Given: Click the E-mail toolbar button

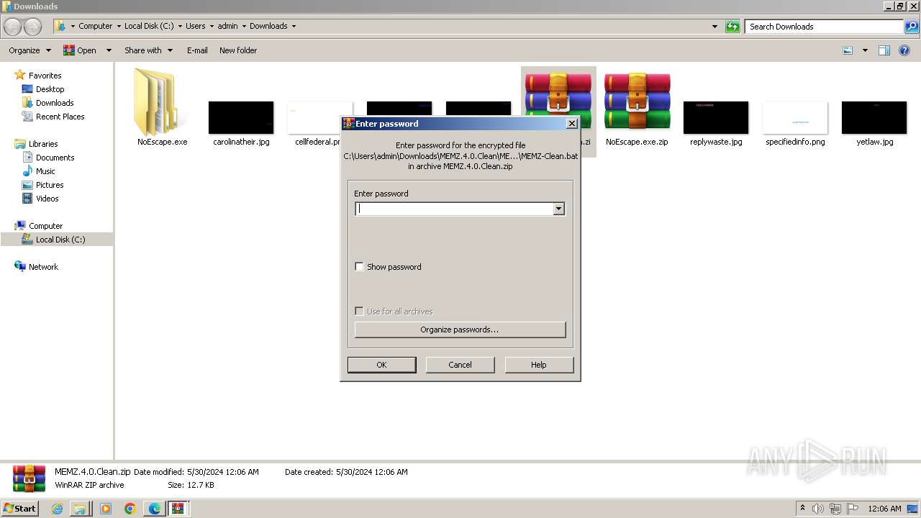Looking at the screenshot, I should (x=197, y=50).
